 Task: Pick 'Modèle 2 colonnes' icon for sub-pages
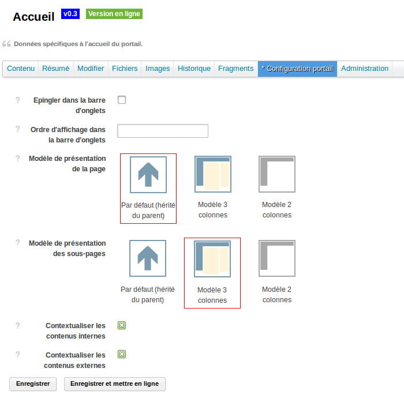click(277, 259)
